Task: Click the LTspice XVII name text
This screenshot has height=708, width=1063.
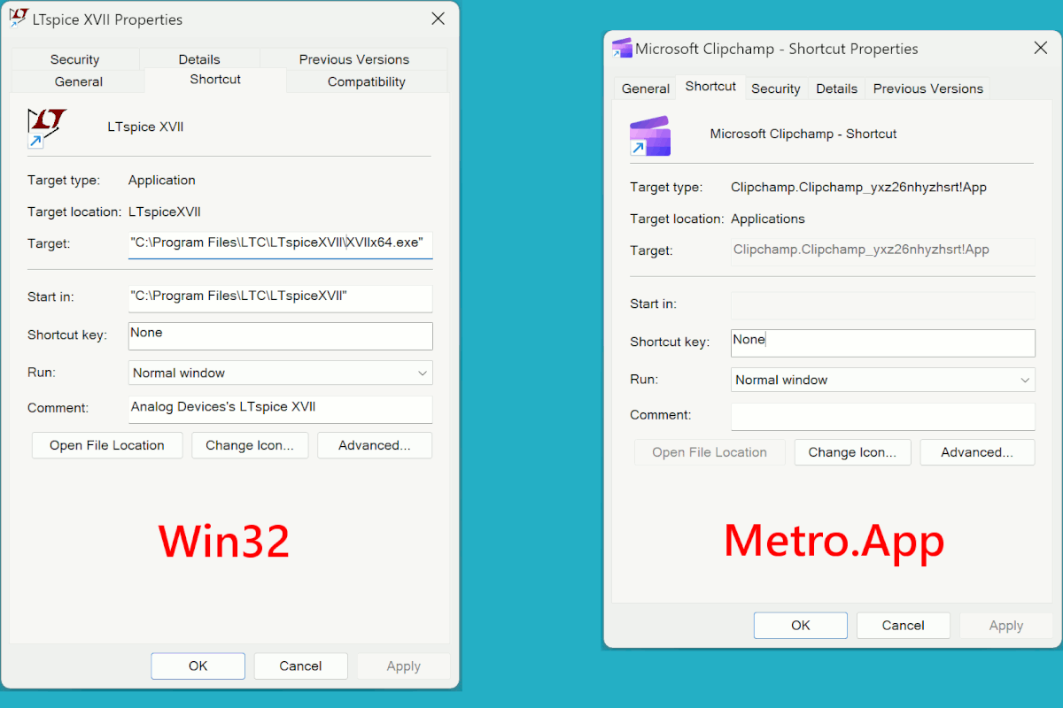Action: coord(145,127)
